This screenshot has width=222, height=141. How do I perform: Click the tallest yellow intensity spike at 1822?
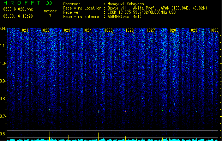point(49,136)
